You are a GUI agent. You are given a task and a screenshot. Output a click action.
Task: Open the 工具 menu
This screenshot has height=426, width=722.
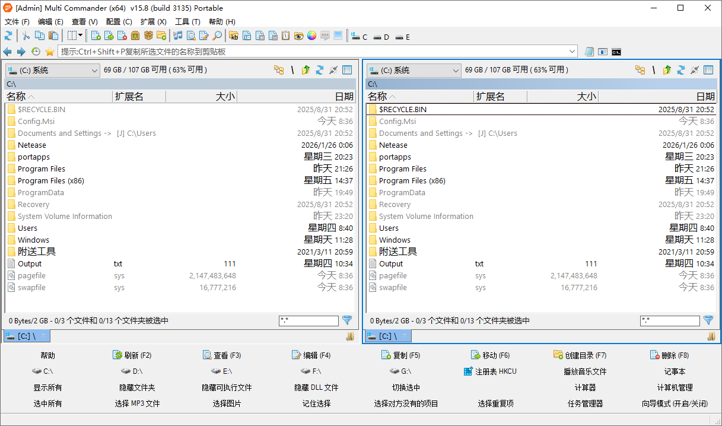pos(187,21)
